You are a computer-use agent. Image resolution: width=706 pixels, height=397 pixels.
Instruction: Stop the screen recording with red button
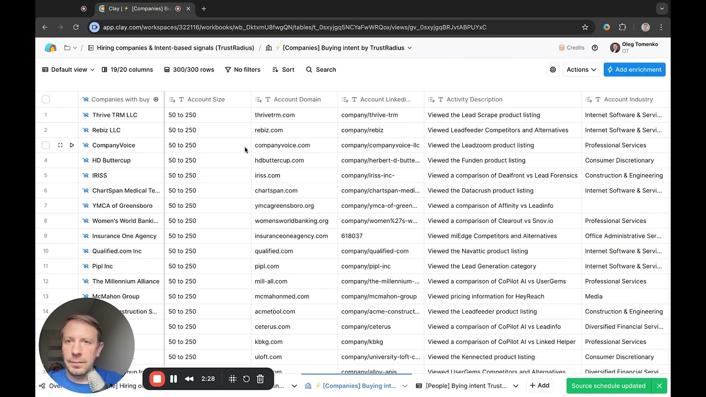tap(157, 379)
